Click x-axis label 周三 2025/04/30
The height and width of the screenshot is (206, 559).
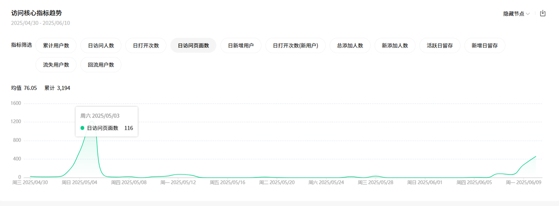pos(30,182)
